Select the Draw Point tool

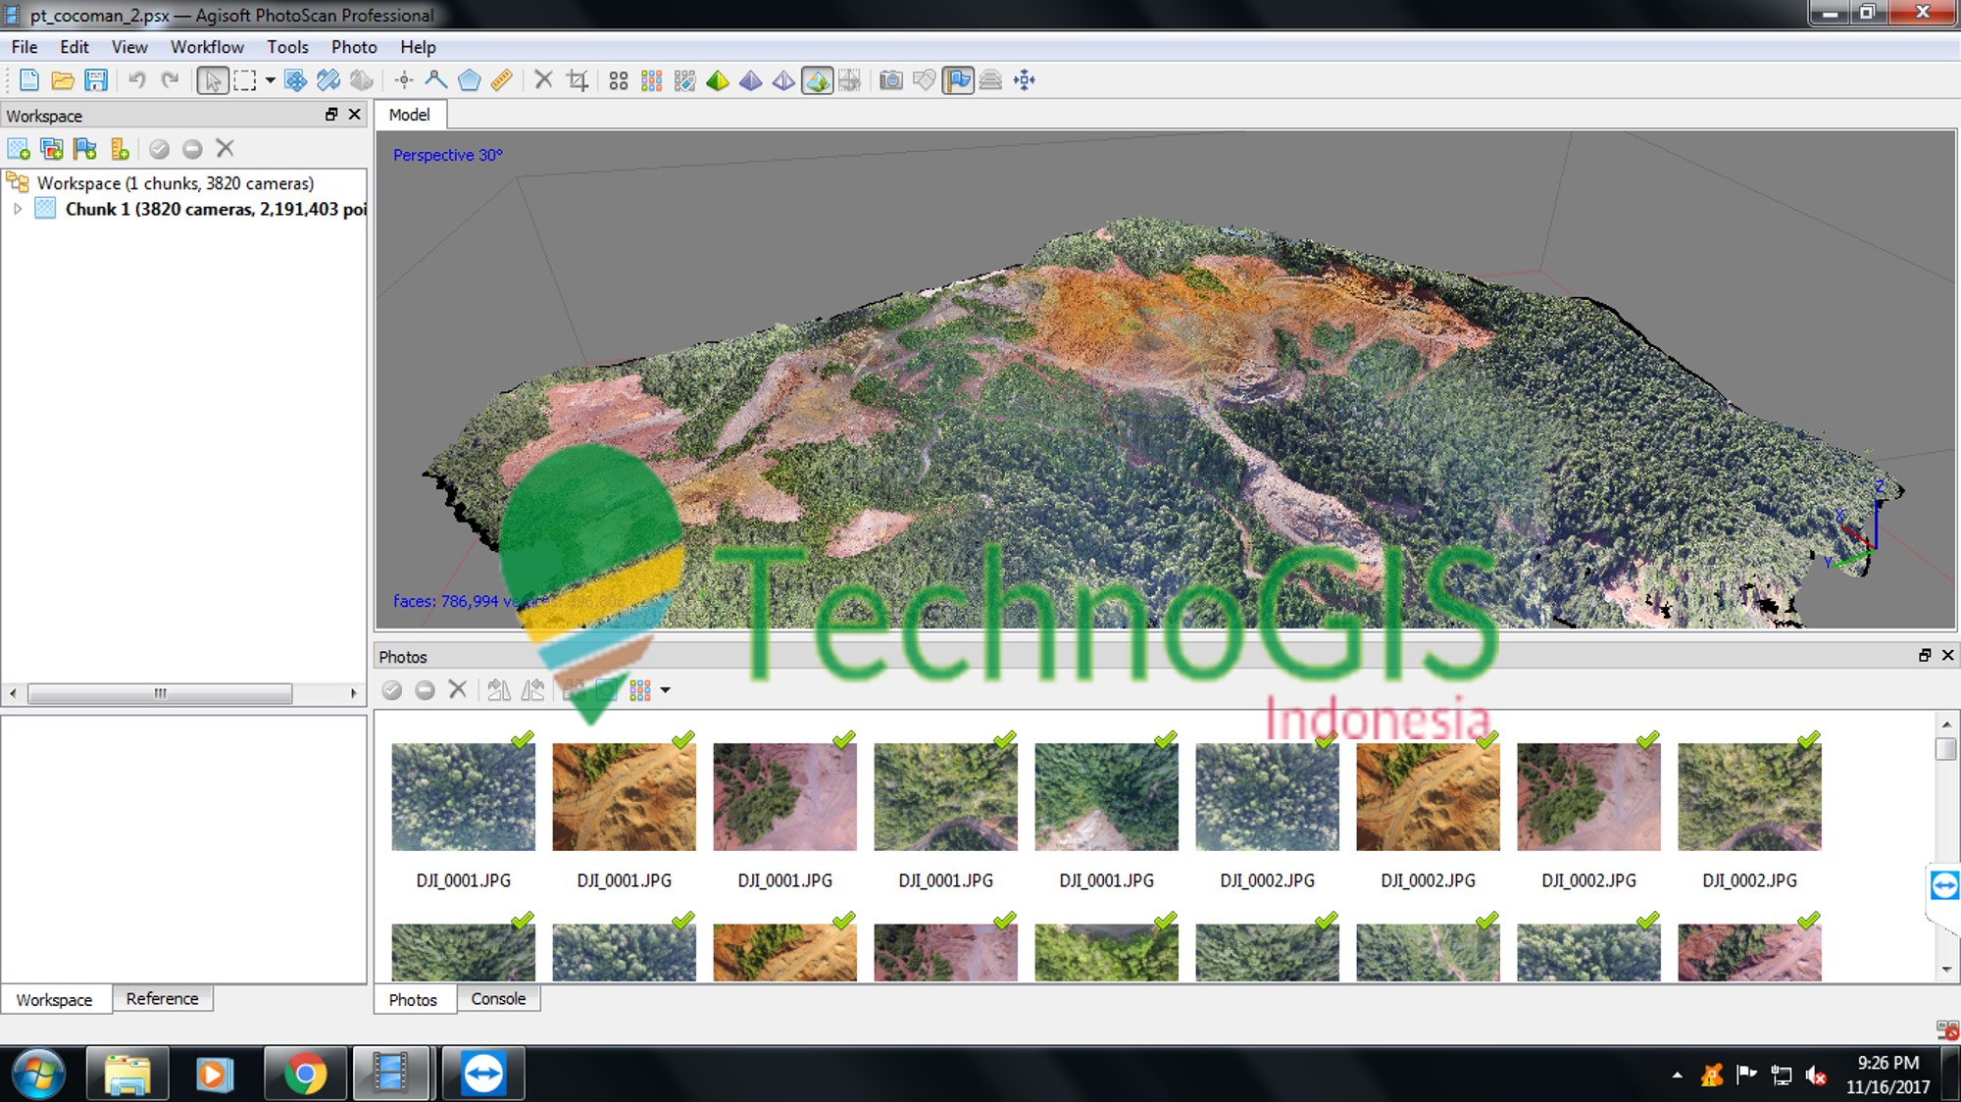pyautogui.click(x=403, y=80)
